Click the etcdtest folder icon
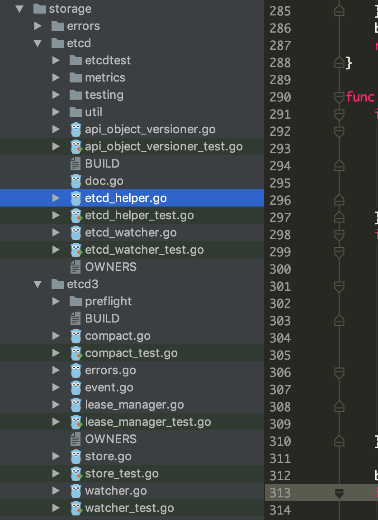Image resolution: width=378 pixels, height=520 pixels. (x=76, y=60)
